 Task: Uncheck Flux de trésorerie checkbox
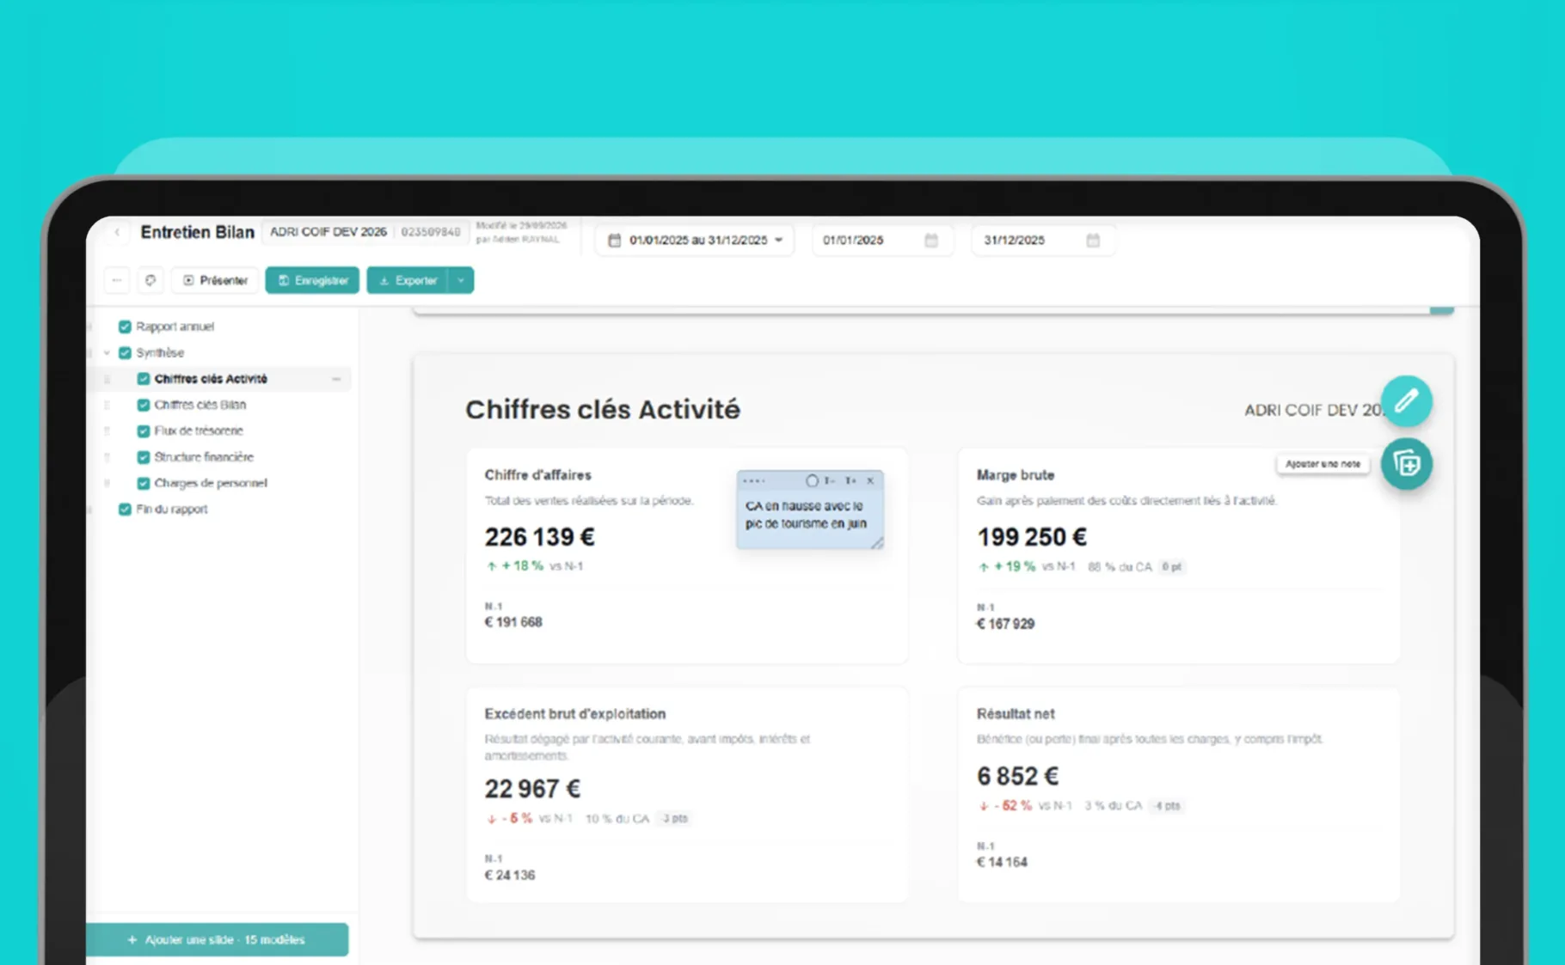tap(144, 431)
